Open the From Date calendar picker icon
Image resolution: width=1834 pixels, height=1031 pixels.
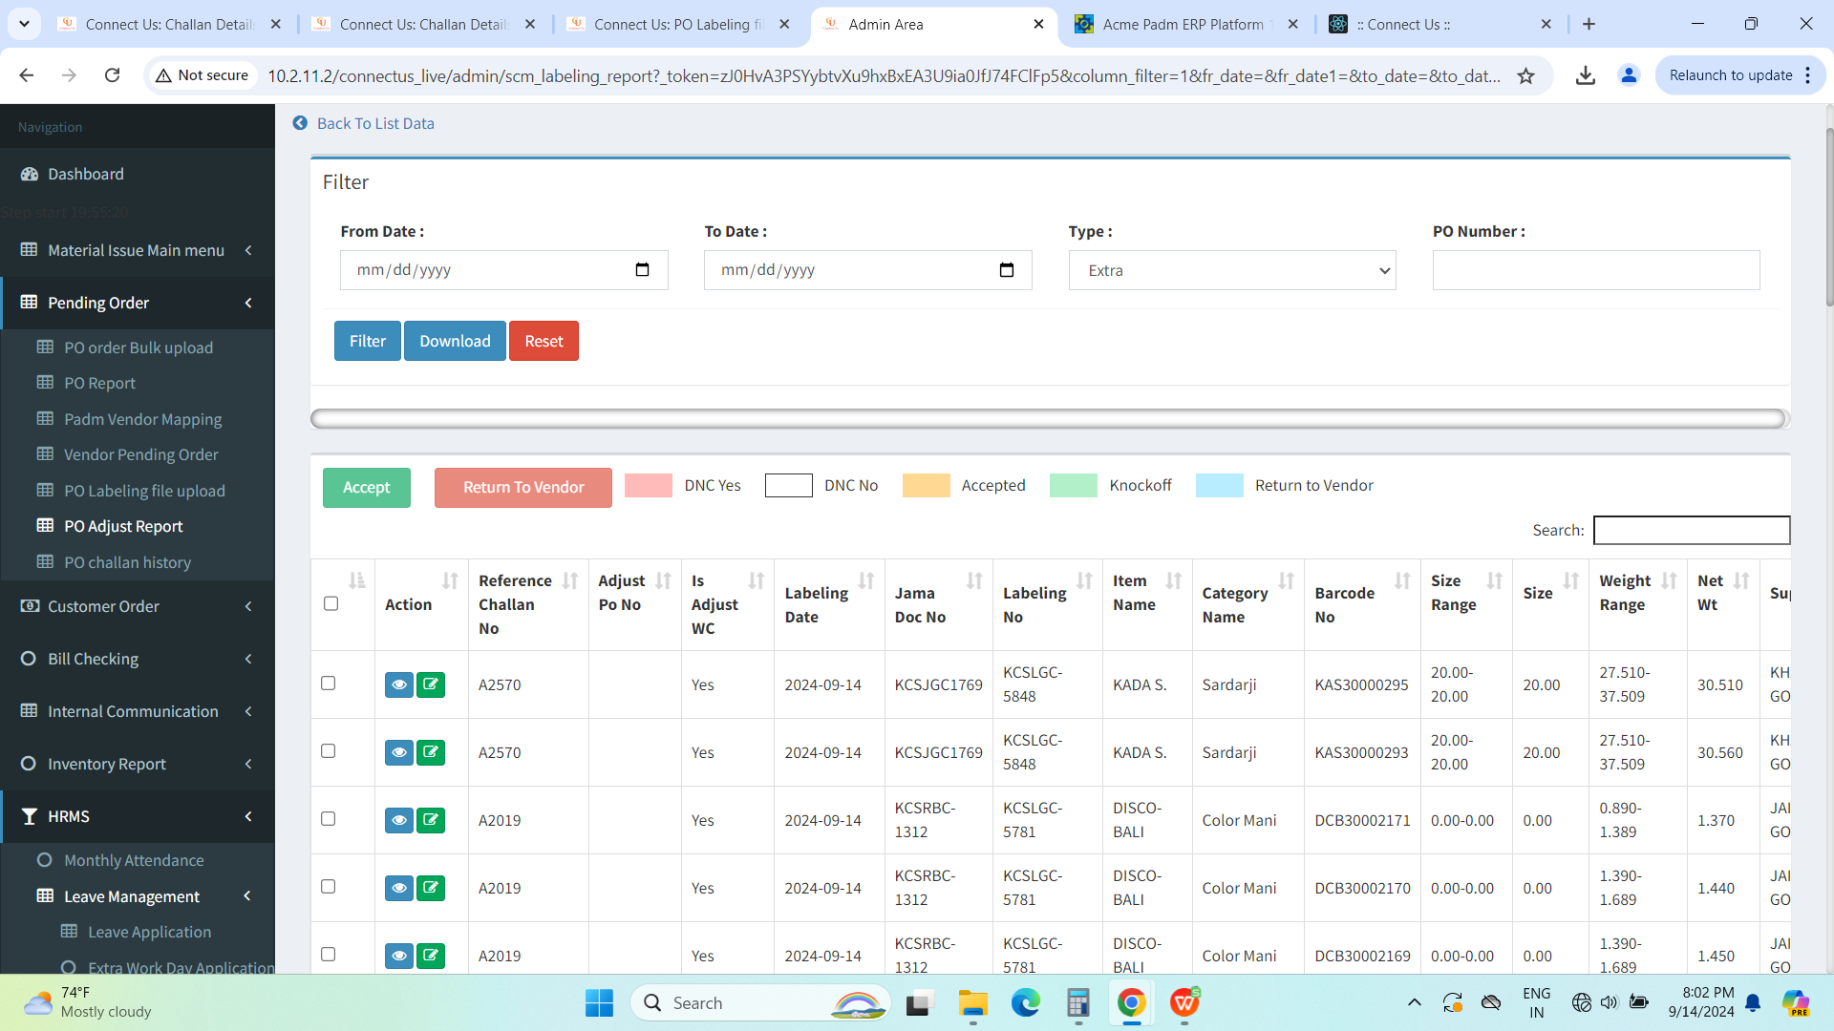point(642,270)
